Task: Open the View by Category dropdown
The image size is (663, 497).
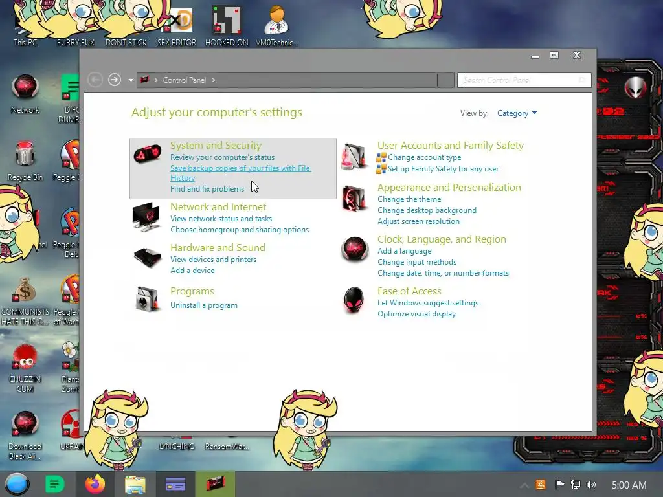Action: (517, 113)
